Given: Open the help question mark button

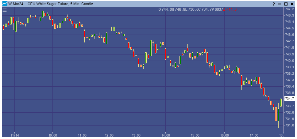Looking at the screenshot, I should coord(274,4).
